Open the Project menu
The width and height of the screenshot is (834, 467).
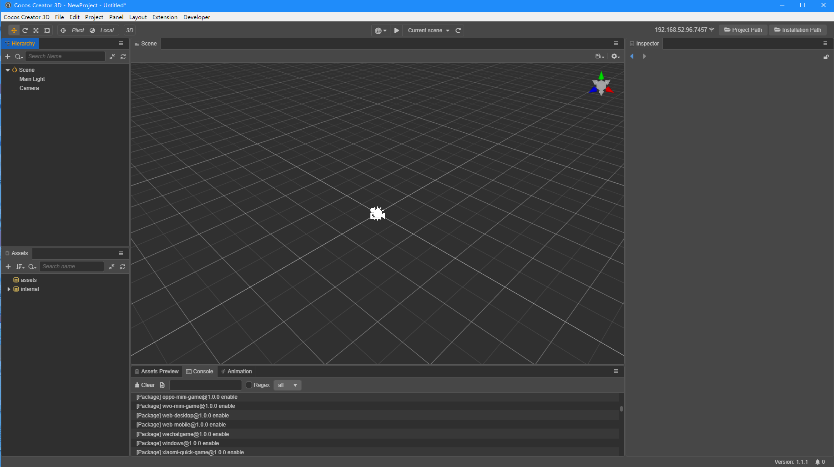(94, 17)
